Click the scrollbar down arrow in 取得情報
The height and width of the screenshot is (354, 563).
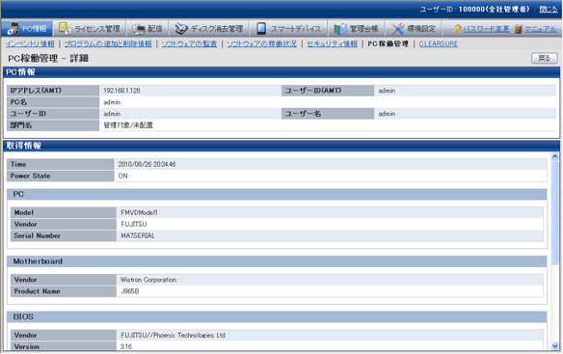(x=554, y=345)
